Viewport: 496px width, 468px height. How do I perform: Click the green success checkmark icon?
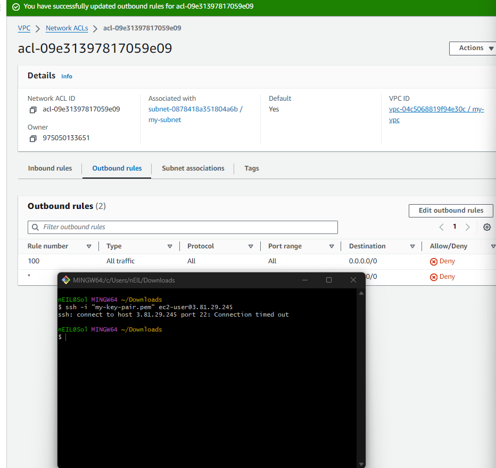pos(16,6)
